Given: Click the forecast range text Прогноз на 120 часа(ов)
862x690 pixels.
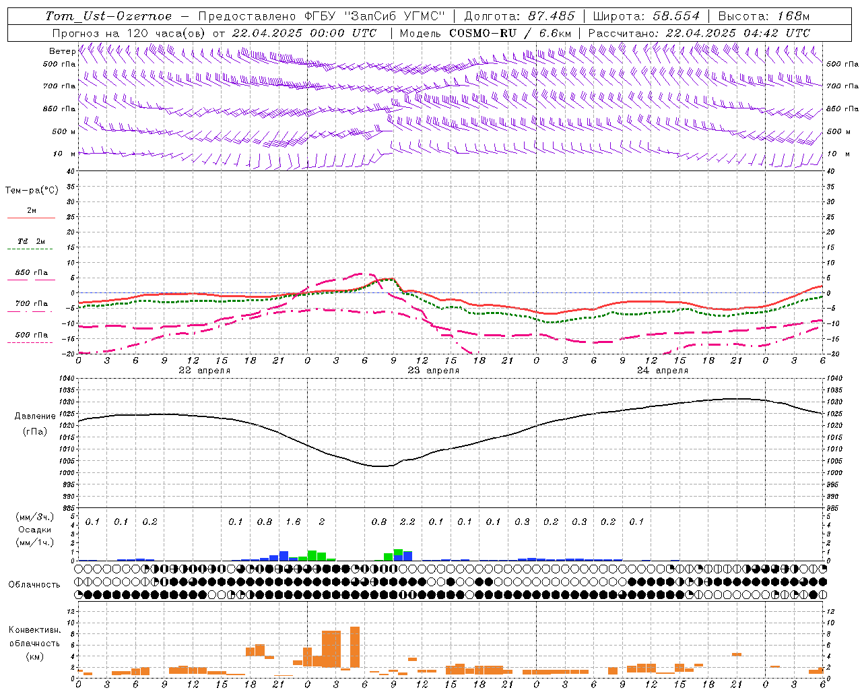Looking at the screenshot, I should tap(130, 33).
